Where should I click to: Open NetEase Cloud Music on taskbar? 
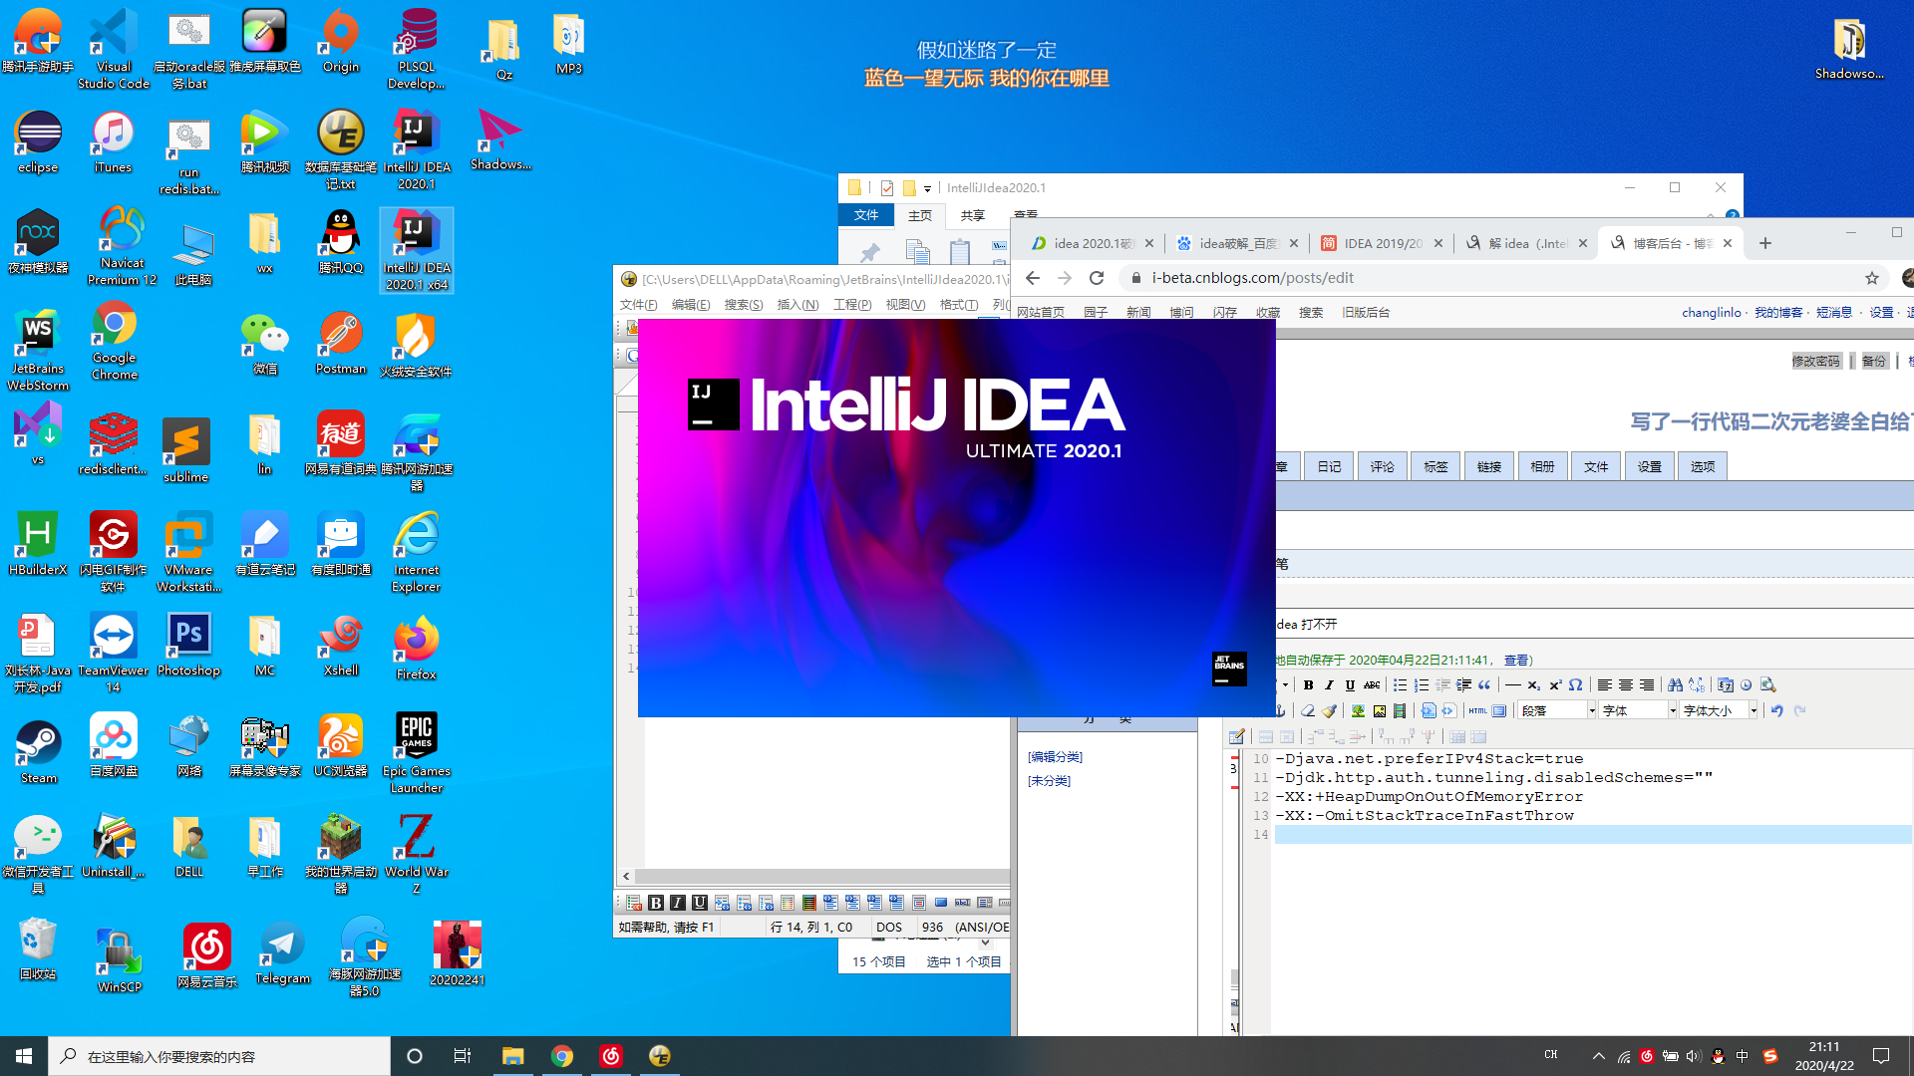point(611,1056)
